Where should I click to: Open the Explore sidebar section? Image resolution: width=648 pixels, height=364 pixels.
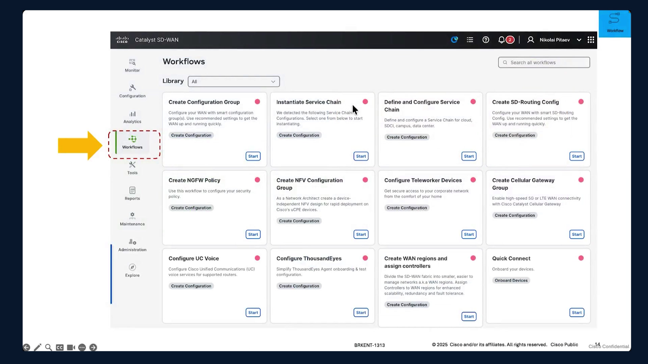(x=132, y=271)
